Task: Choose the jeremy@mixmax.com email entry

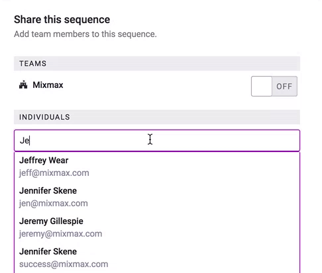Action: 60,234
